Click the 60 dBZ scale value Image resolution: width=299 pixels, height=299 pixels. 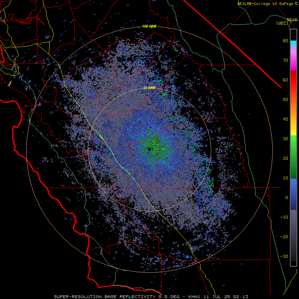point(285,80)
